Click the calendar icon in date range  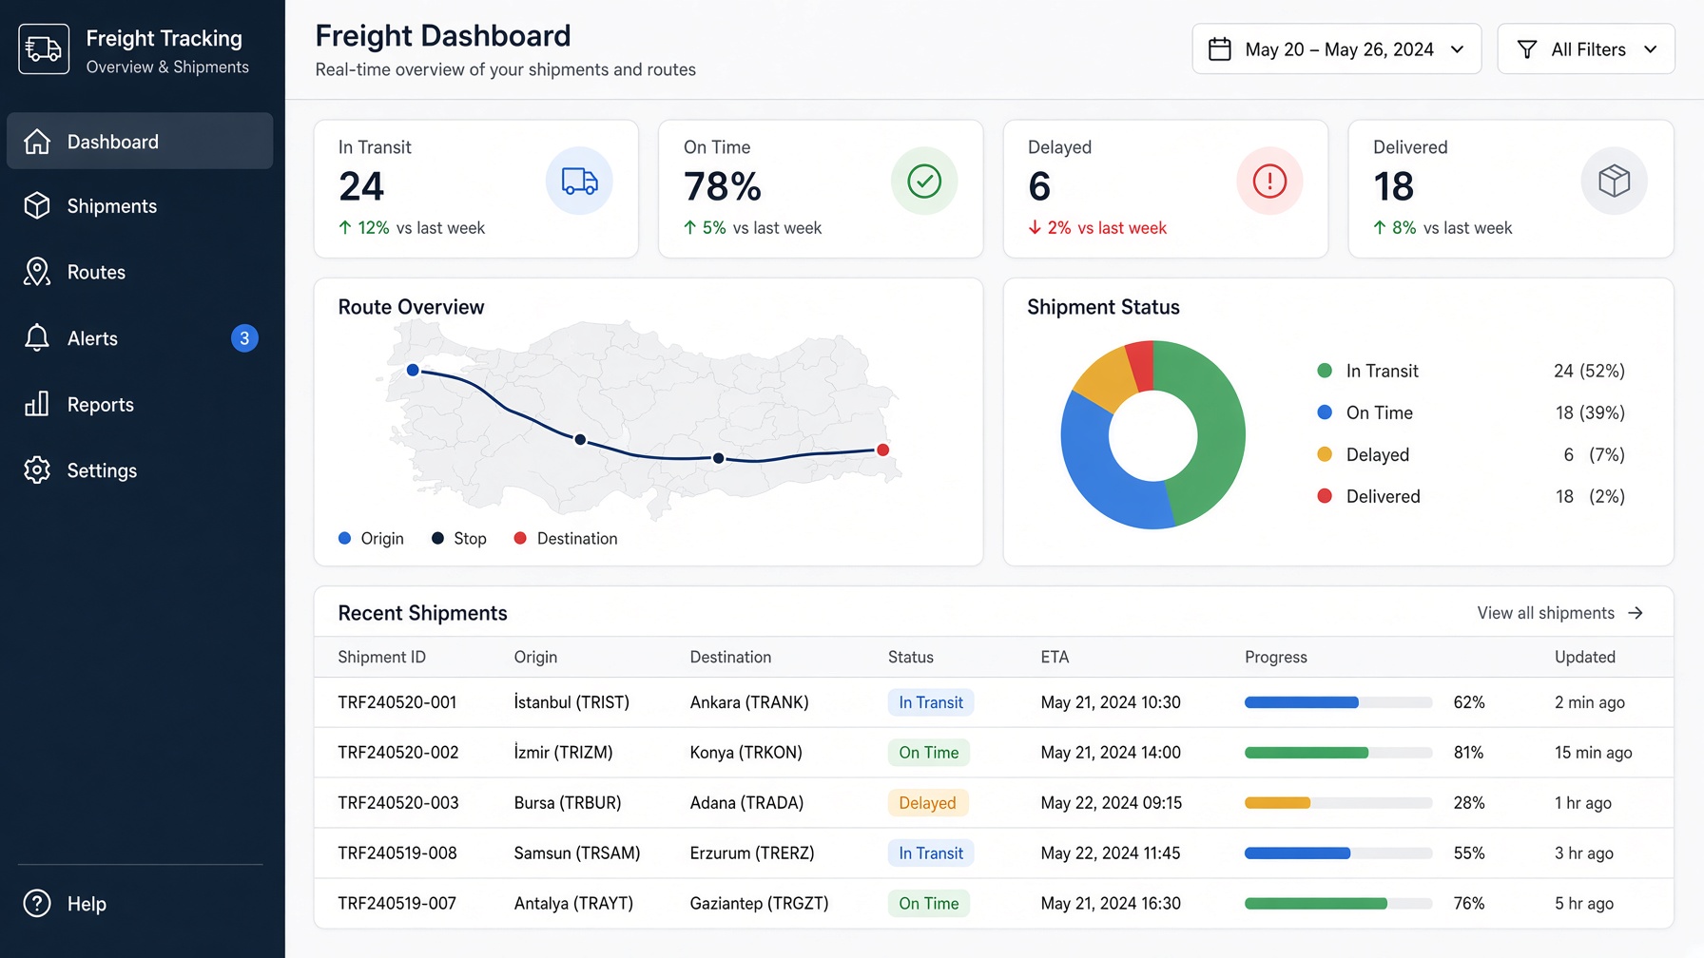[x=1220, y=49]
